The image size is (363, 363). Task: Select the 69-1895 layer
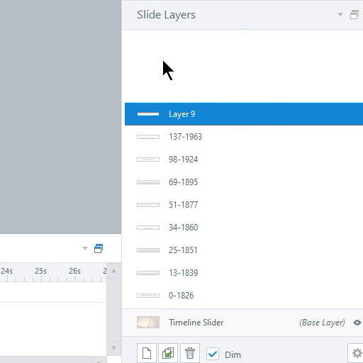click(244, 182)
